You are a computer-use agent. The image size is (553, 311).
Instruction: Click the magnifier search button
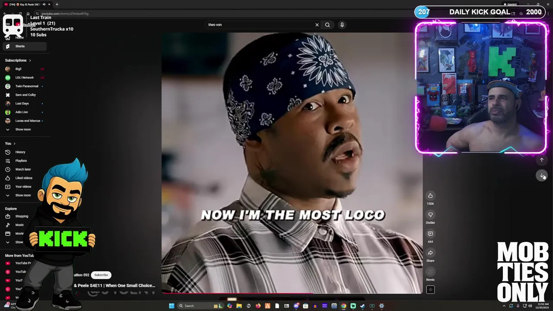pos(327,25)
